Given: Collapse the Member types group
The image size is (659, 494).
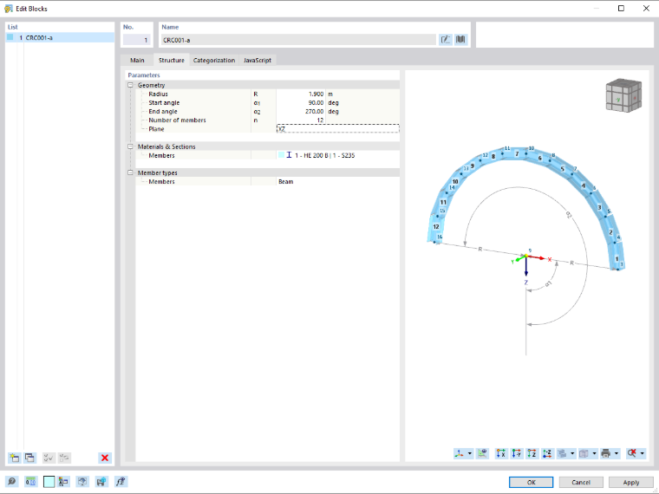Looking at the screenshot, I should (130, 172).
